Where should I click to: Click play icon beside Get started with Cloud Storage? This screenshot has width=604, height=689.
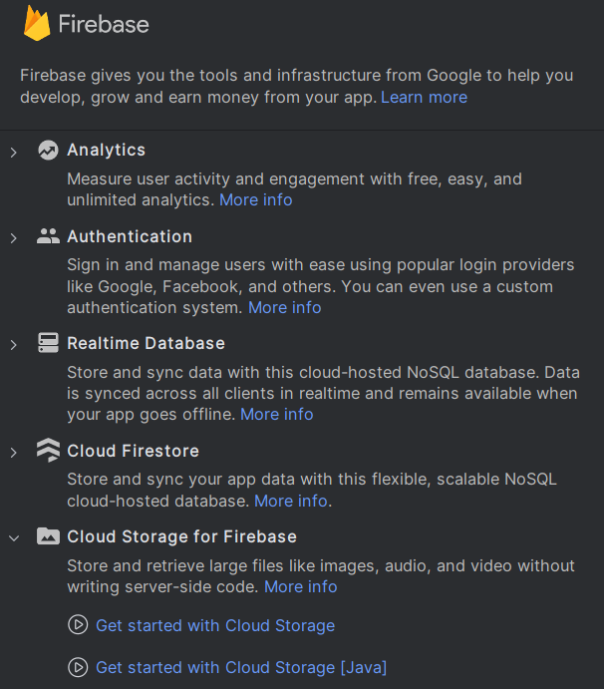coord(78,626)
